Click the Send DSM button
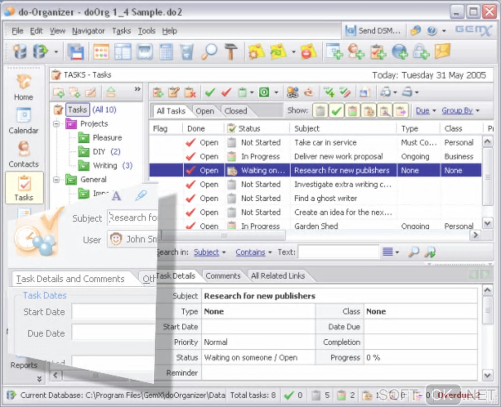 373,30
